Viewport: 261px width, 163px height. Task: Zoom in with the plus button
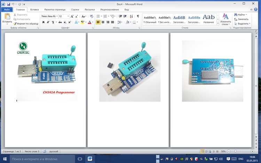(x=252, y=152)
